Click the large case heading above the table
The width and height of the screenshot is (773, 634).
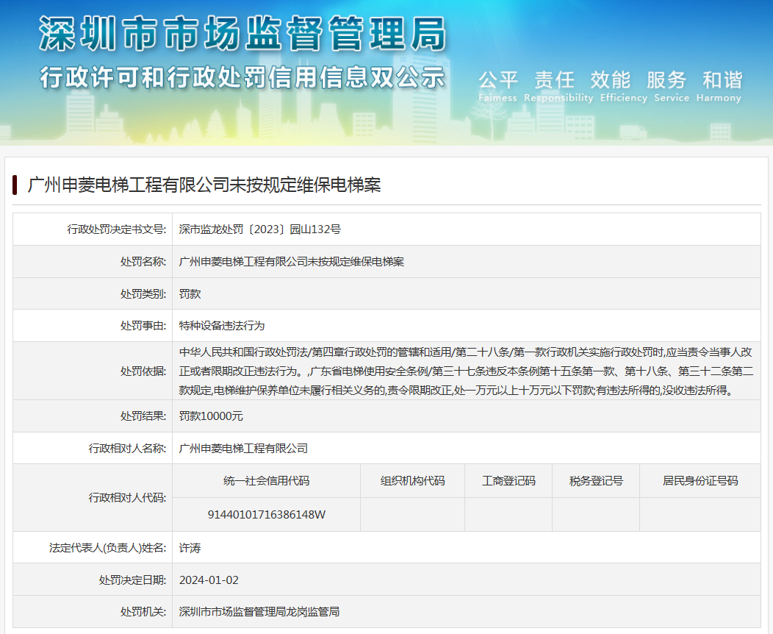click(204, 185)
